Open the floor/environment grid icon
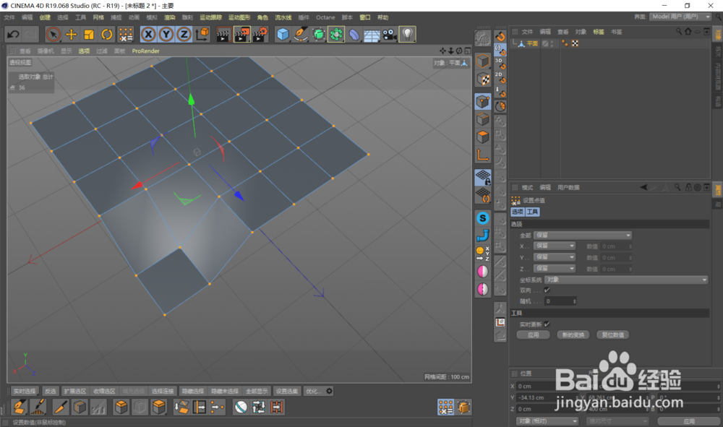723x427 pixels. point(372,35)
